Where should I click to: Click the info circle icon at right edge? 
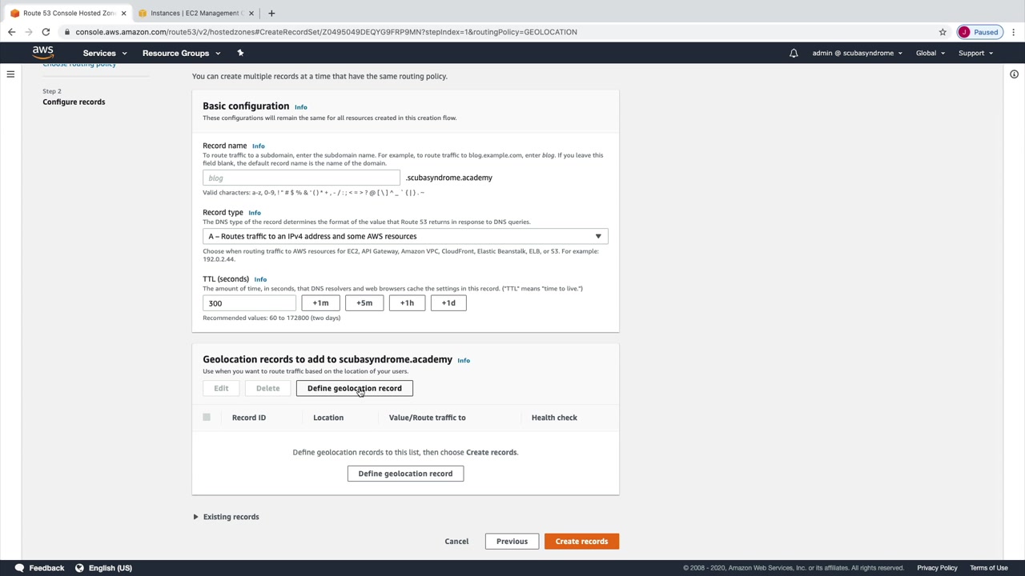point(1014,74)
